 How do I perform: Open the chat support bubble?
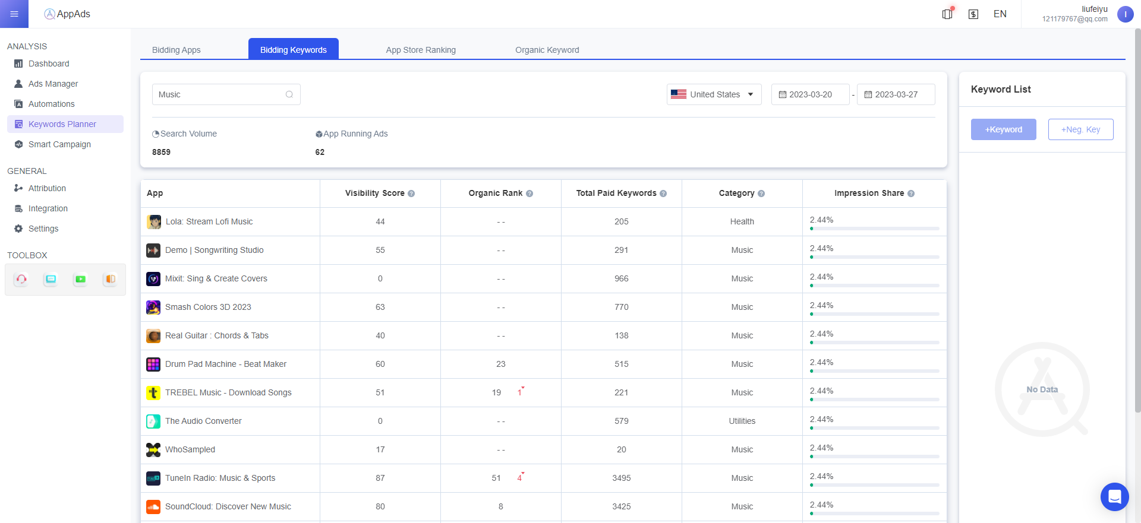point(1114,496)
